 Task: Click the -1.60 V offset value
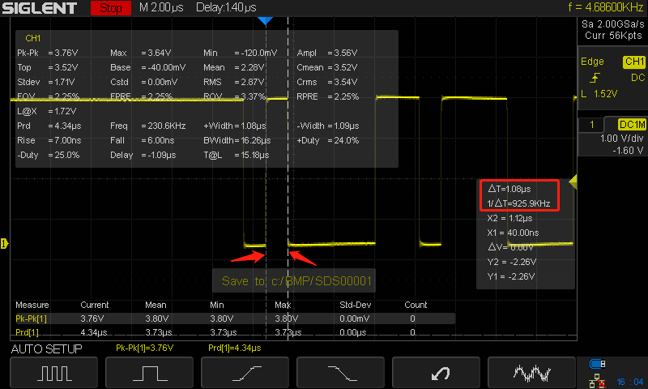(628, 151)
